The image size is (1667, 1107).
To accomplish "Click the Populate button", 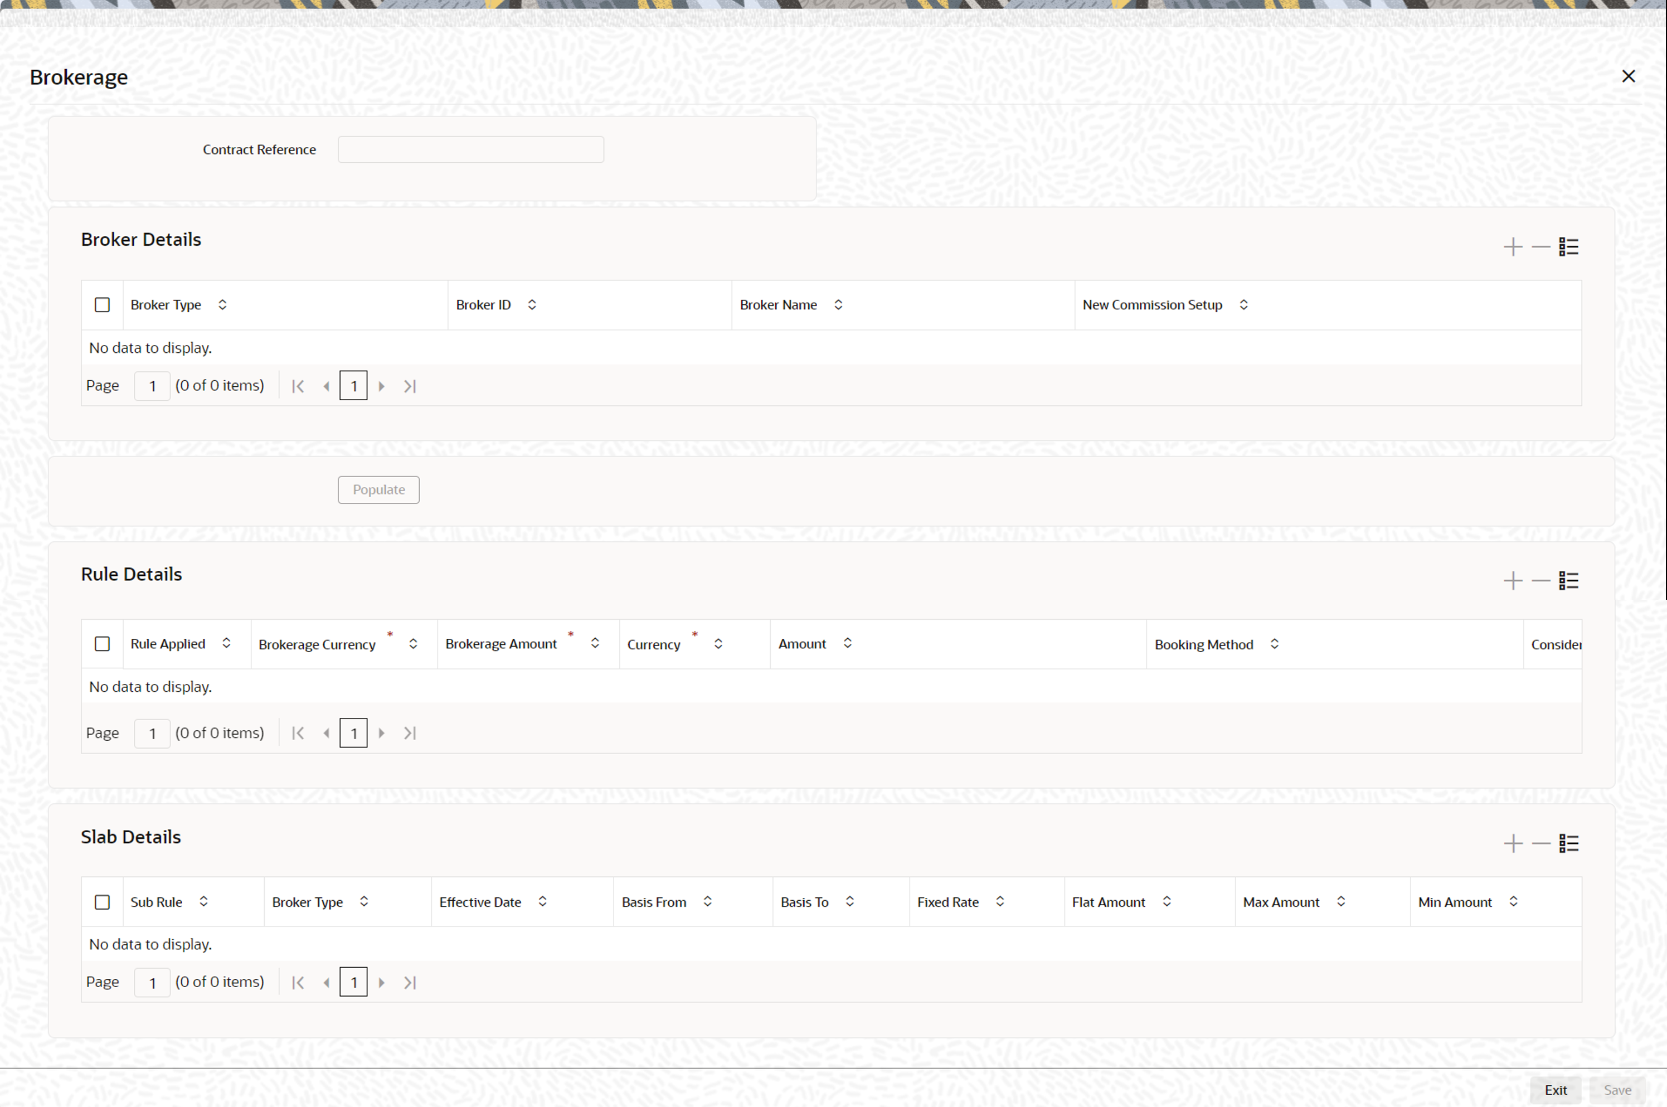I will tap(378, 490).
